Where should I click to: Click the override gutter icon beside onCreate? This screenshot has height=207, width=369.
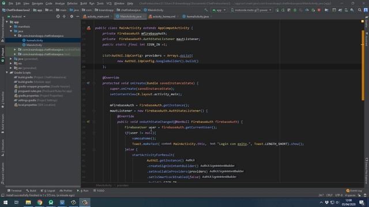click(x=88, y=83)
